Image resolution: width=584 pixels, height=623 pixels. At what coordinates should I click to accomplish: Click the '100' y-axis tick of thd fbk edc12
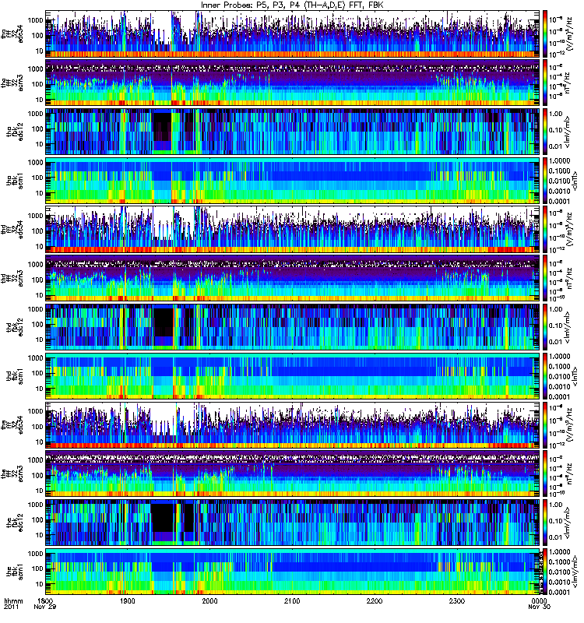(x=37, y=325)
